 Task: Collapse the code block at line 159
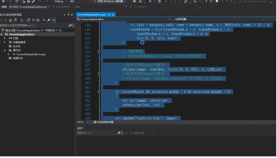[99, 74]
